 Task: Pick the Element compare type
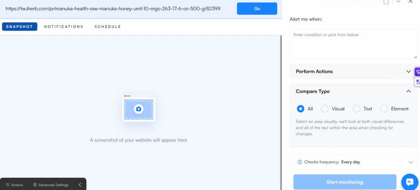point(384,109)
